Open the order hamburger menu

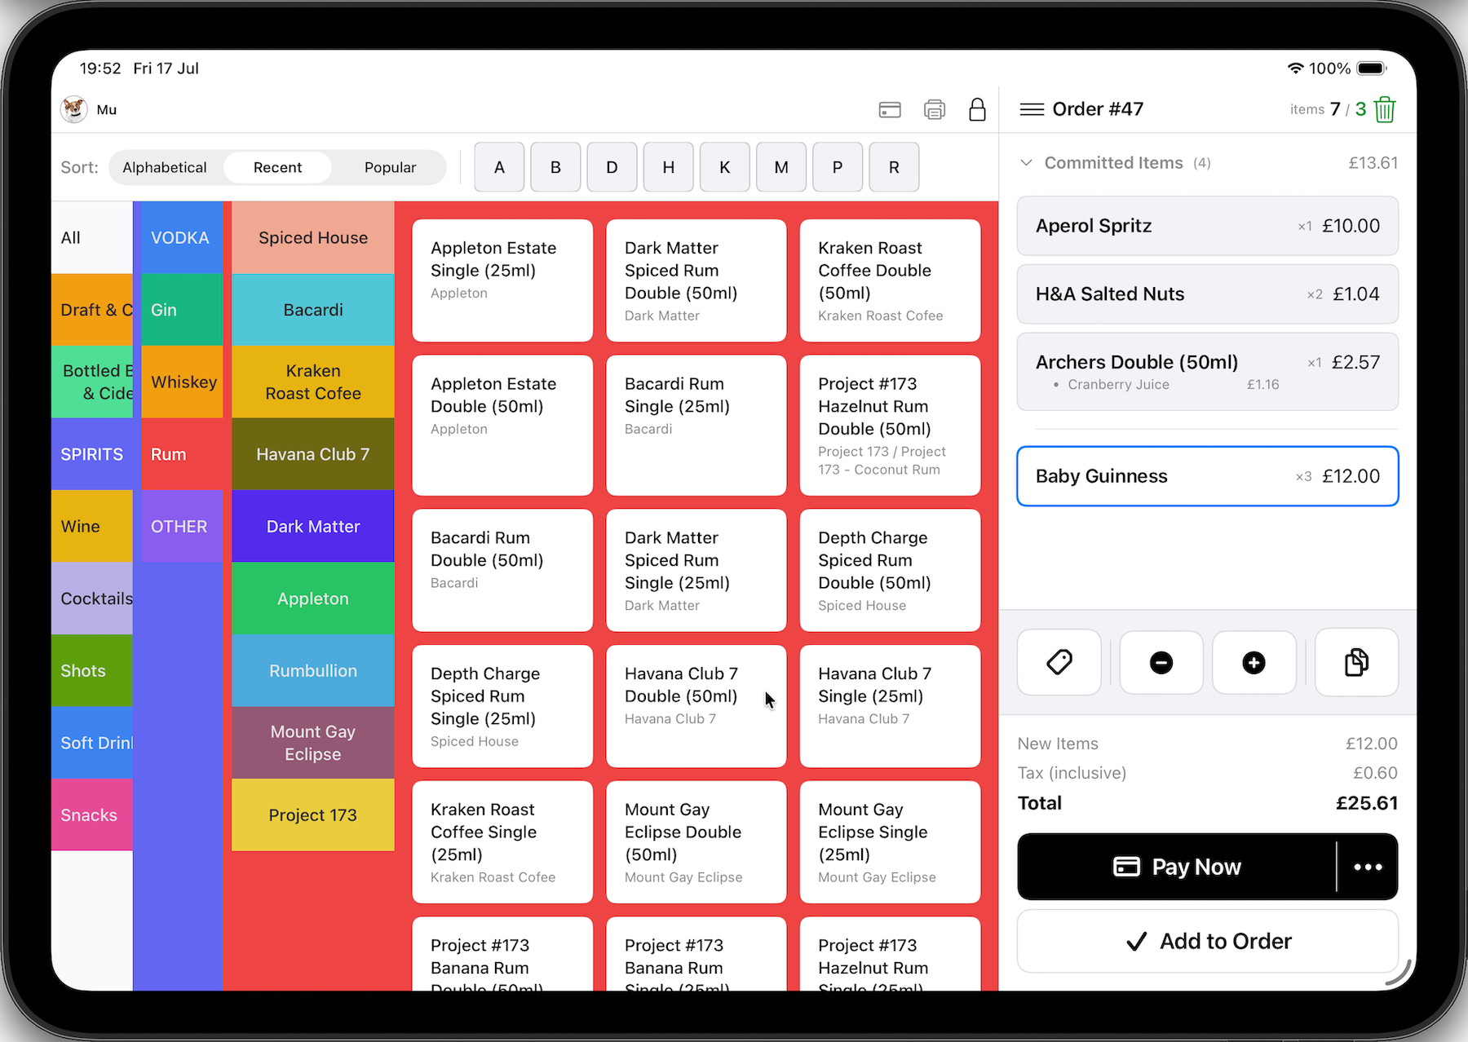[x=1032, y=109]
